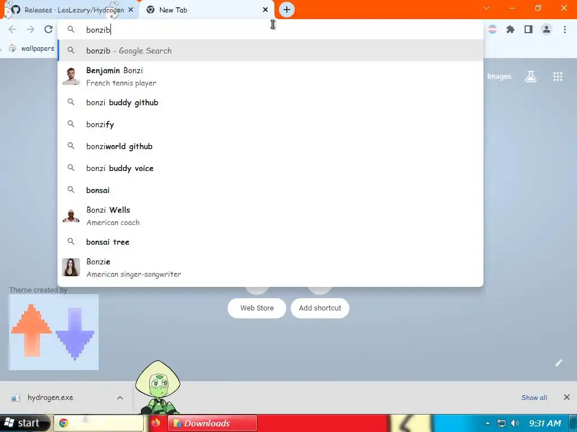
Task: Open the profile avatar menu
Action: 547,29
